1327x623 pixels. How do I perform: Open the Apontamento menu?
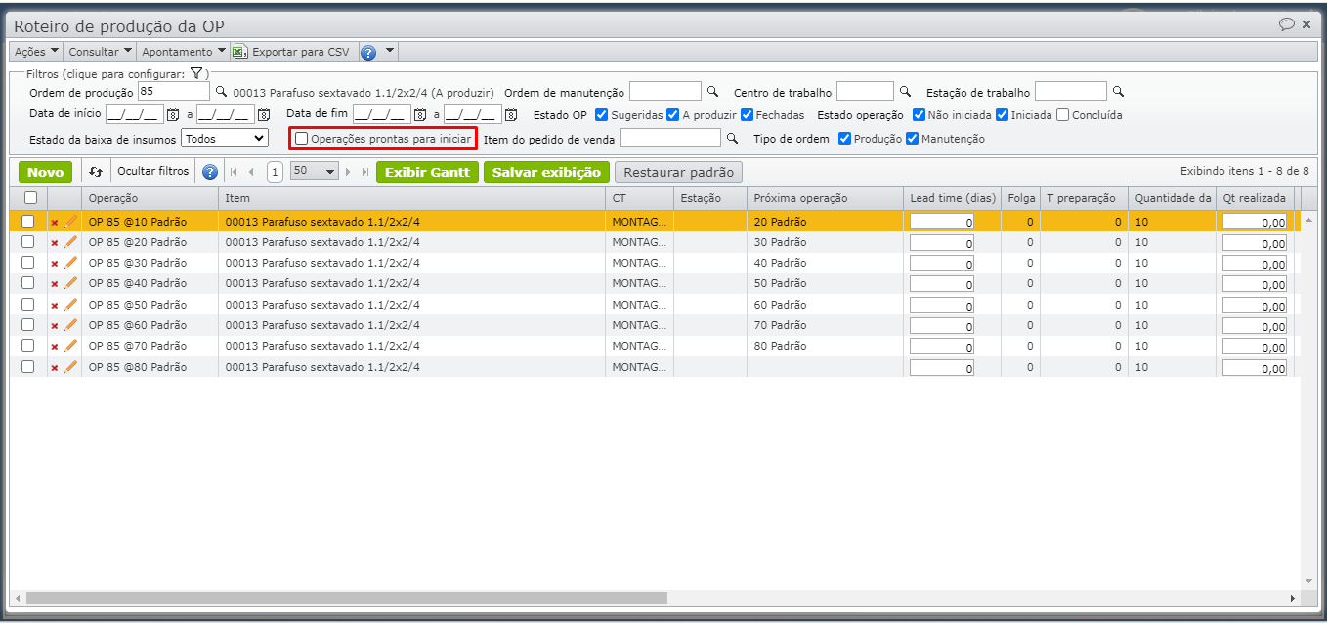[183, 52]
